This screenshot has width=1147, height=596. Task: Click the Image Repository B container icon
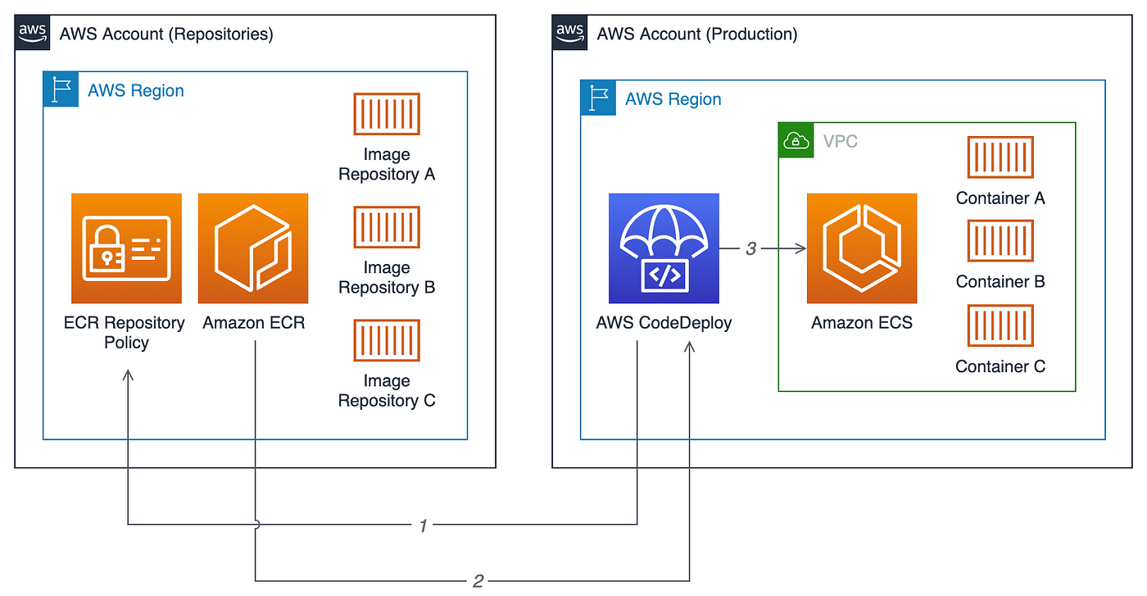387,227
